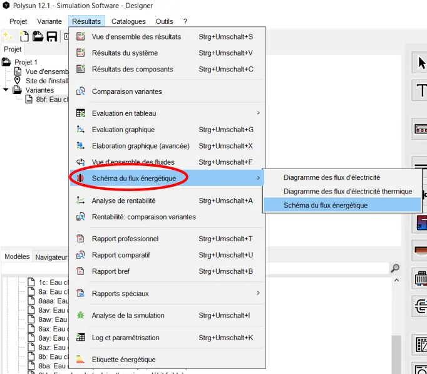Collapse the Variantes tree node
The width and height of the screenshot is (427, 374).
pos(6,90)
